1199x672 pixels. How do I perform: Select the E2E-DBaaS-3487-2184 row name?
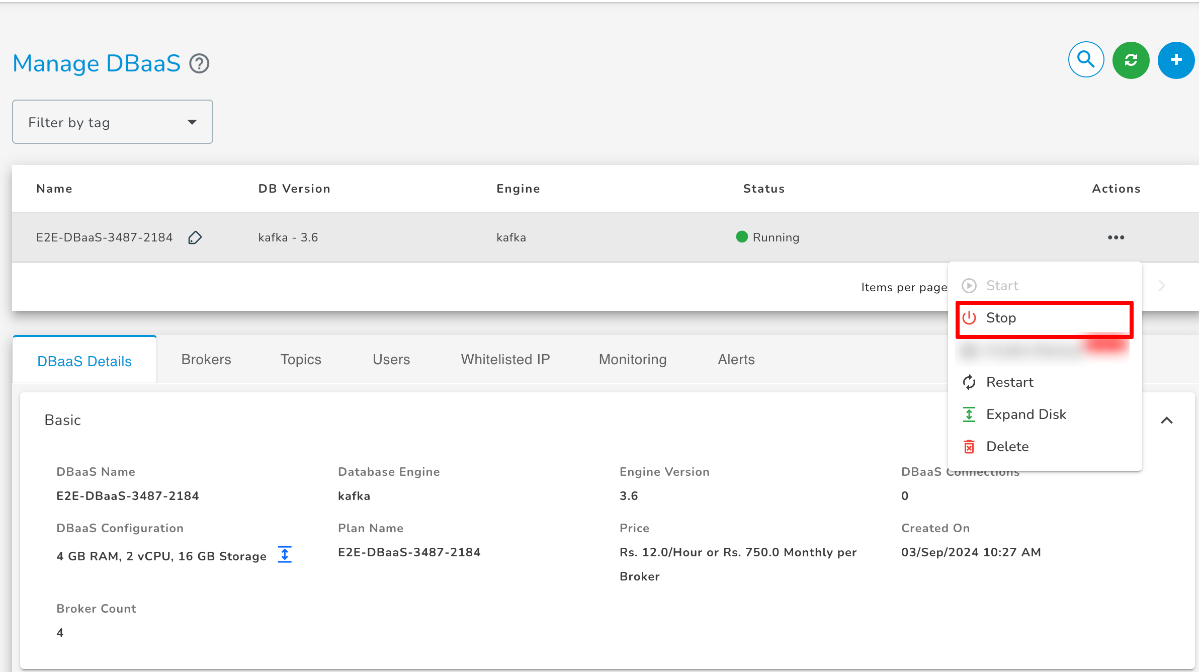pyautogui.click(x=105, y=237)
